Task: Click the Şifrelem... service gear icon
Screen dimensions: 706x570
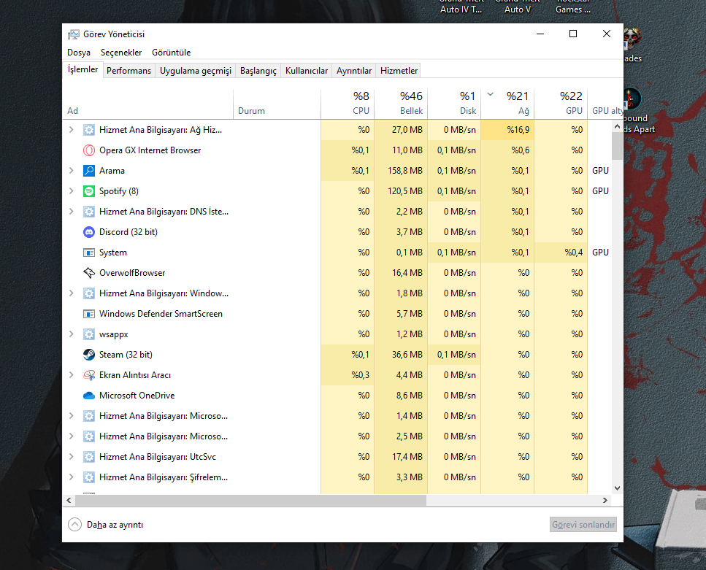Action: coord(89,477)
